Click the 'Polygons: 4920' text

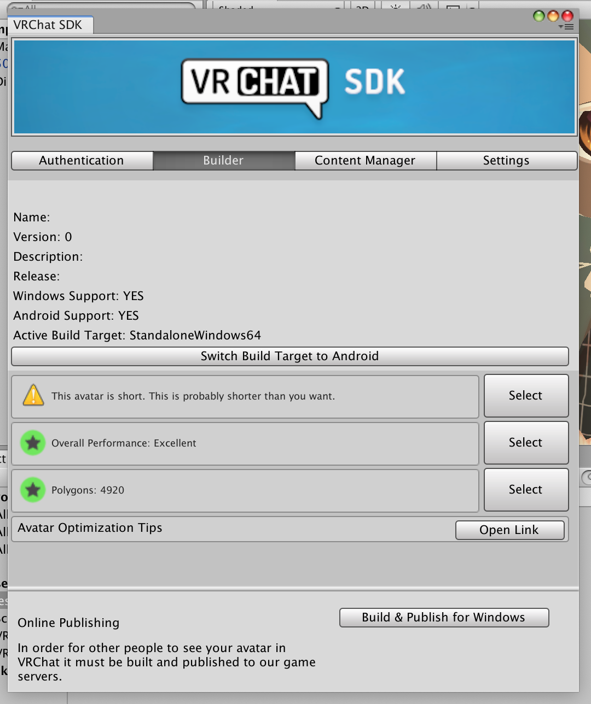click(x=88, y=490)
